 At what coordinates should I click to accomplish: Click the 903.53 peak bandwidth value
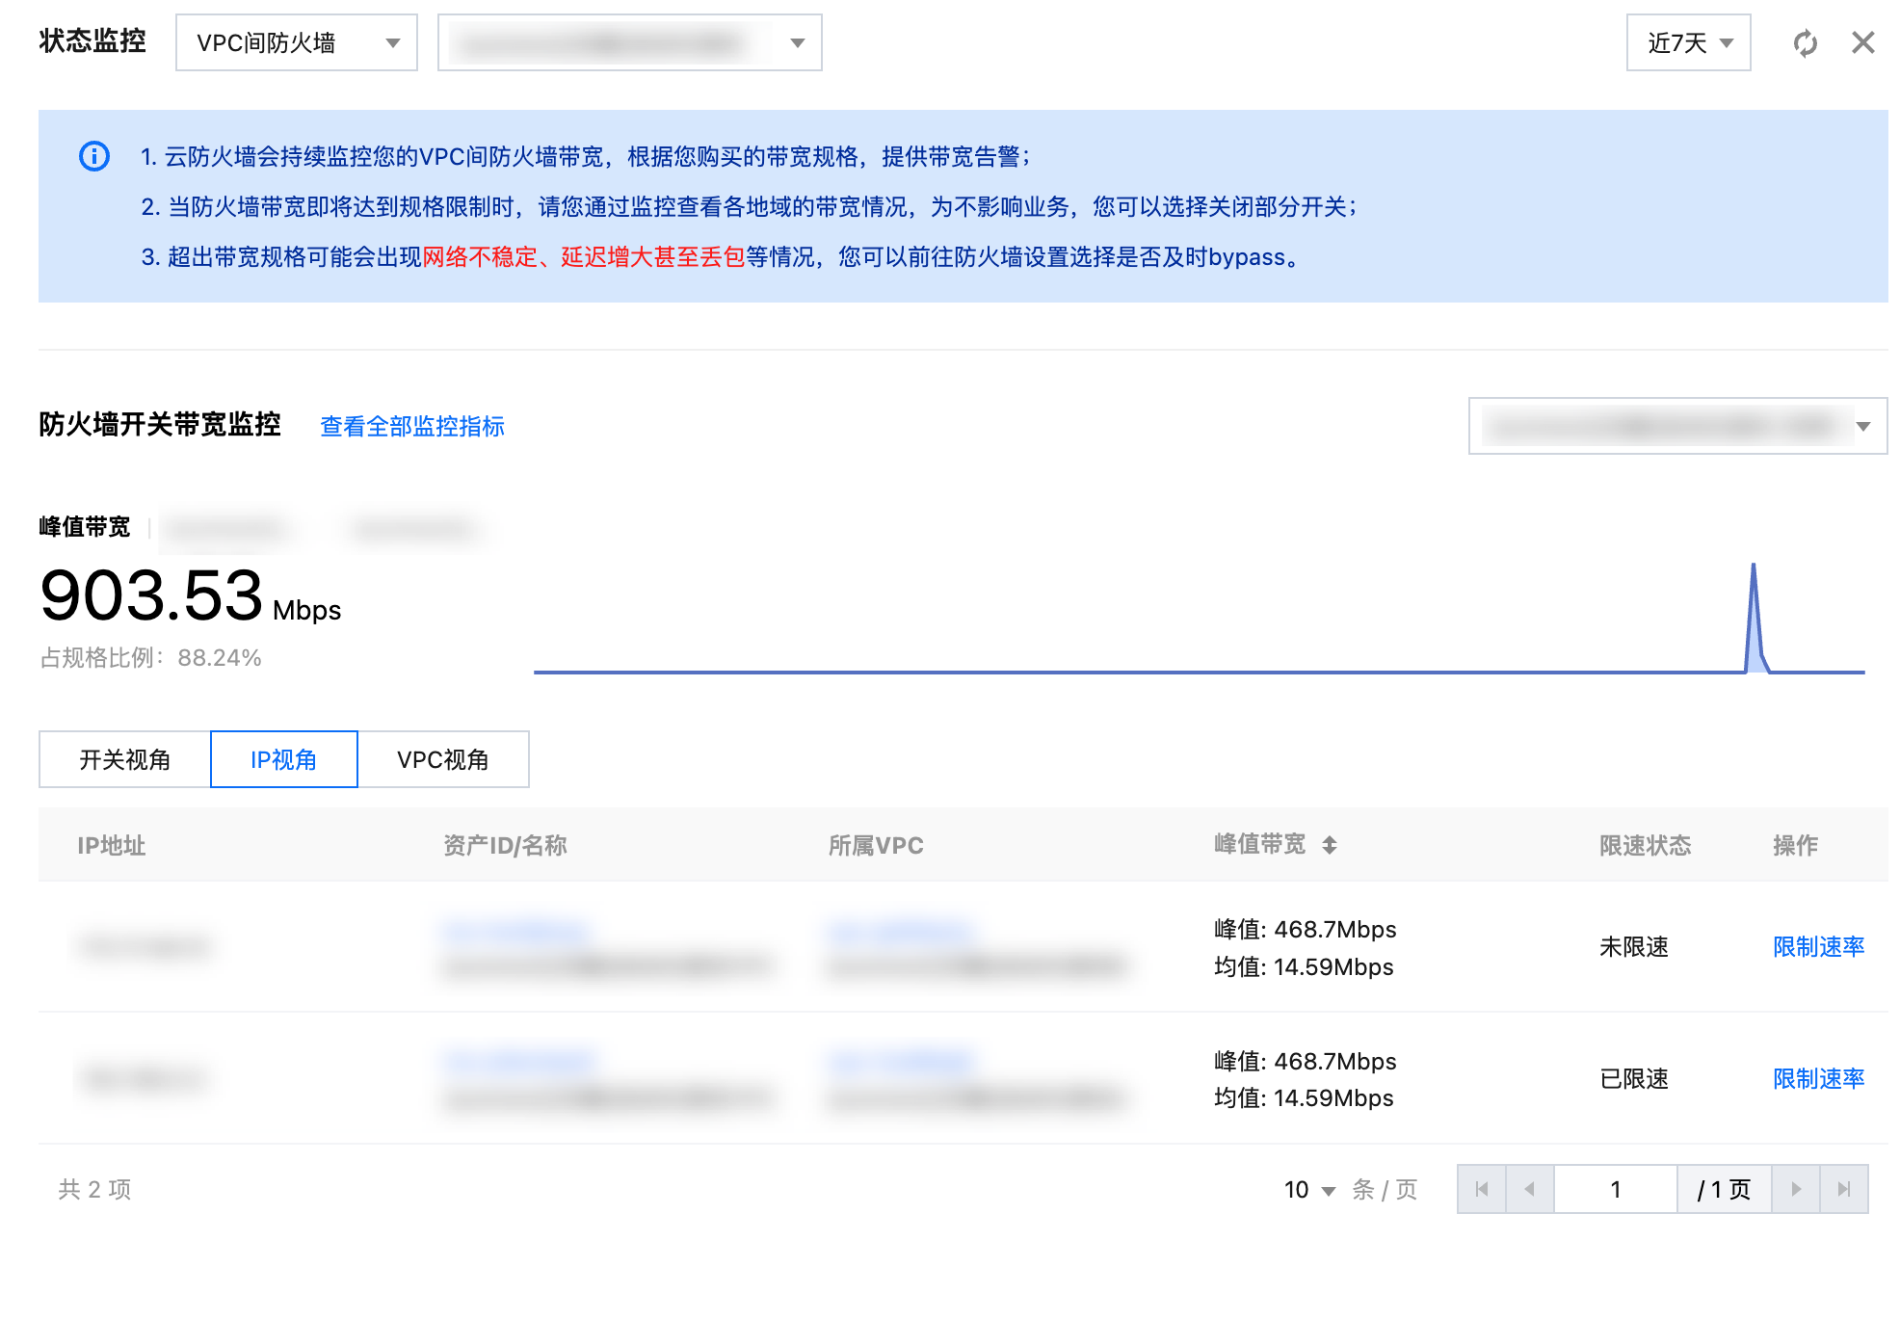[151, 594]
